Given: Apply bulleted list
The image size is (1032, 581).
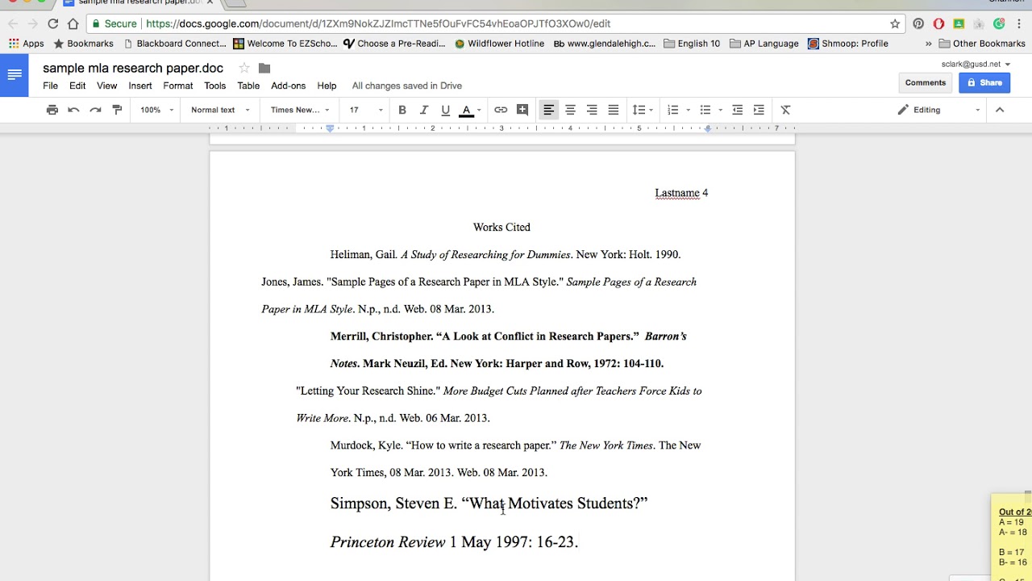Looking at the screenshot, I should [705, 110].
